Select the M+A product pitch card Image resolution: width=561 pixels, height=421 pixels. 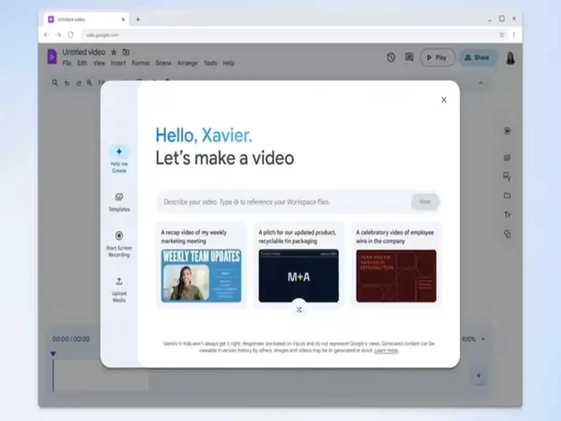298,265
